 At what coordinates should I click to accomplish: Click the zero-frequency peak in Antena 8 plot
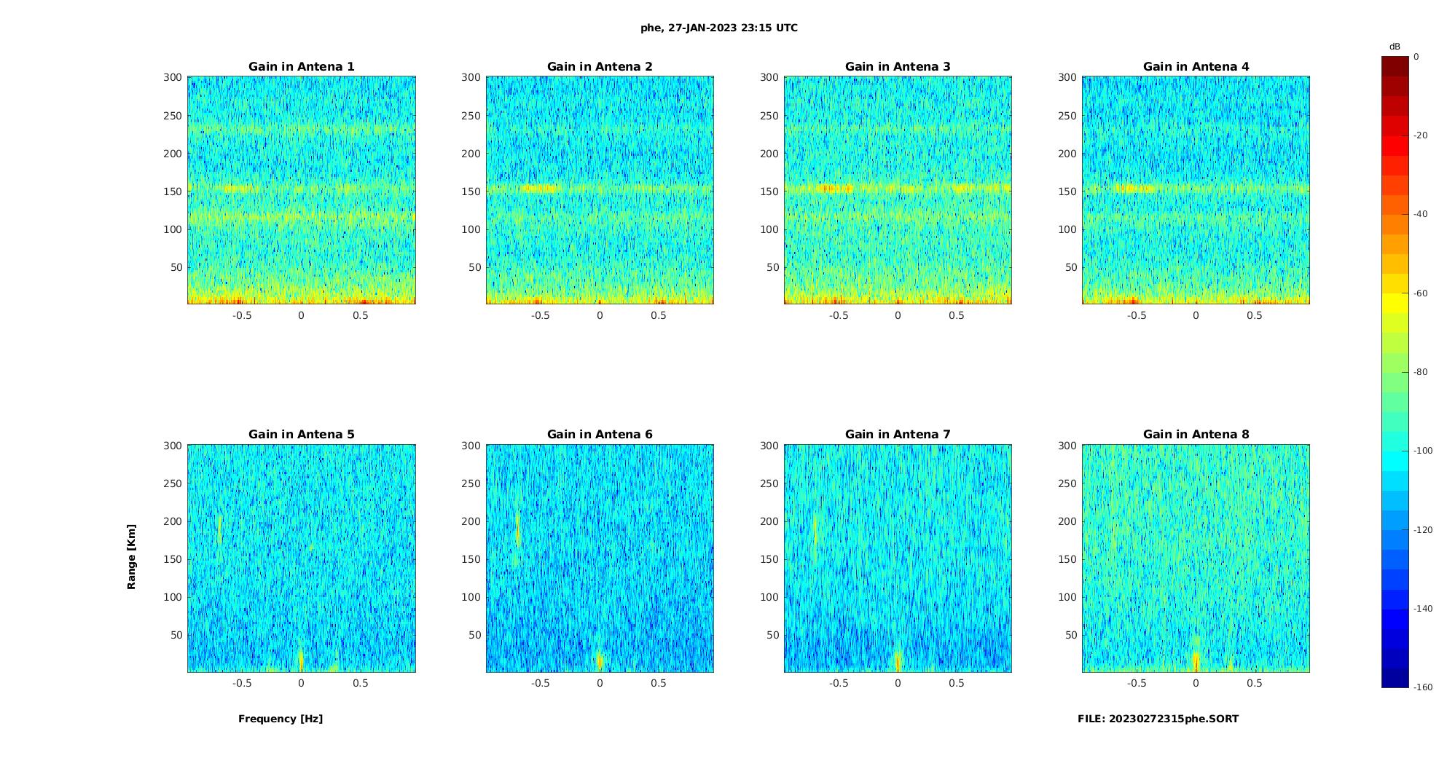(1196, 660)
